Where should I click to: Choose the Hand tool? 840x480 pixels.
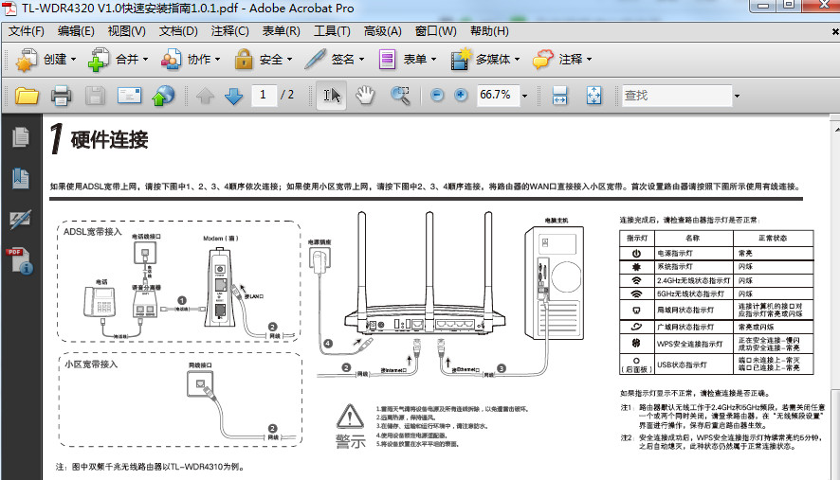(365, 96)
